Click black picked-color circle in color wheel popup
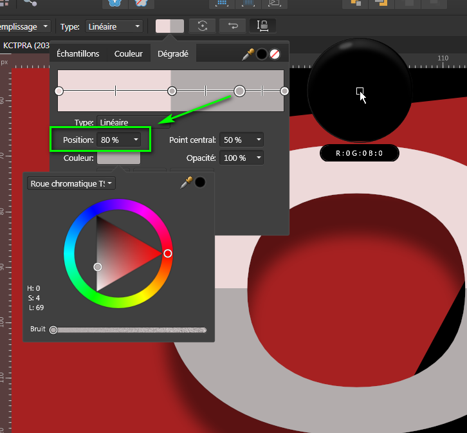This screenshot has width=467, height=433. coord(200,182)
